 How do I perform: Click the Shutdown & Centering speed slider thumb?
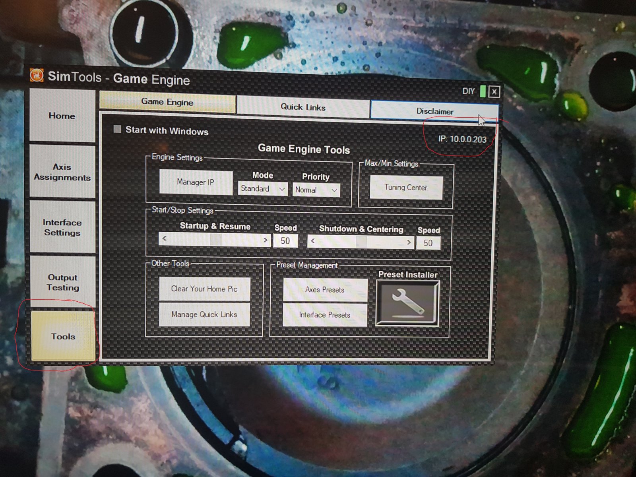click(361, 241)
